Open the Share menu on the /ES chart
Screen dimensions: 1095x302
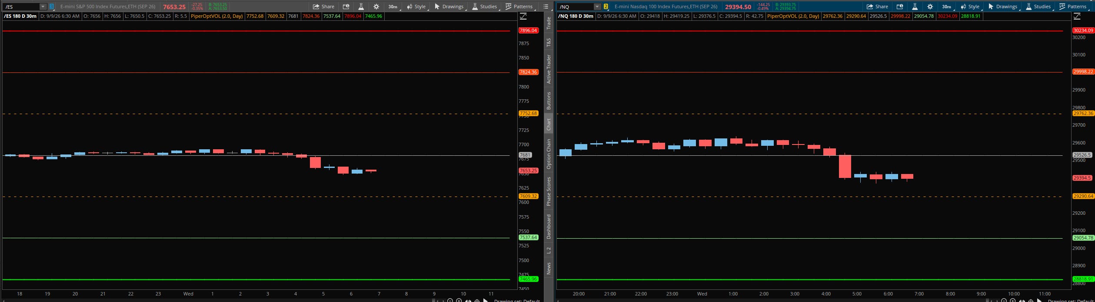tap(323, 7)
